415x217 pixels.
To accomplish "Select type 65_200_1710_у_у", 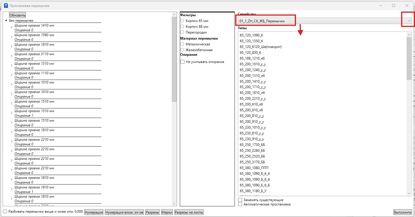I will click(253, 87).
